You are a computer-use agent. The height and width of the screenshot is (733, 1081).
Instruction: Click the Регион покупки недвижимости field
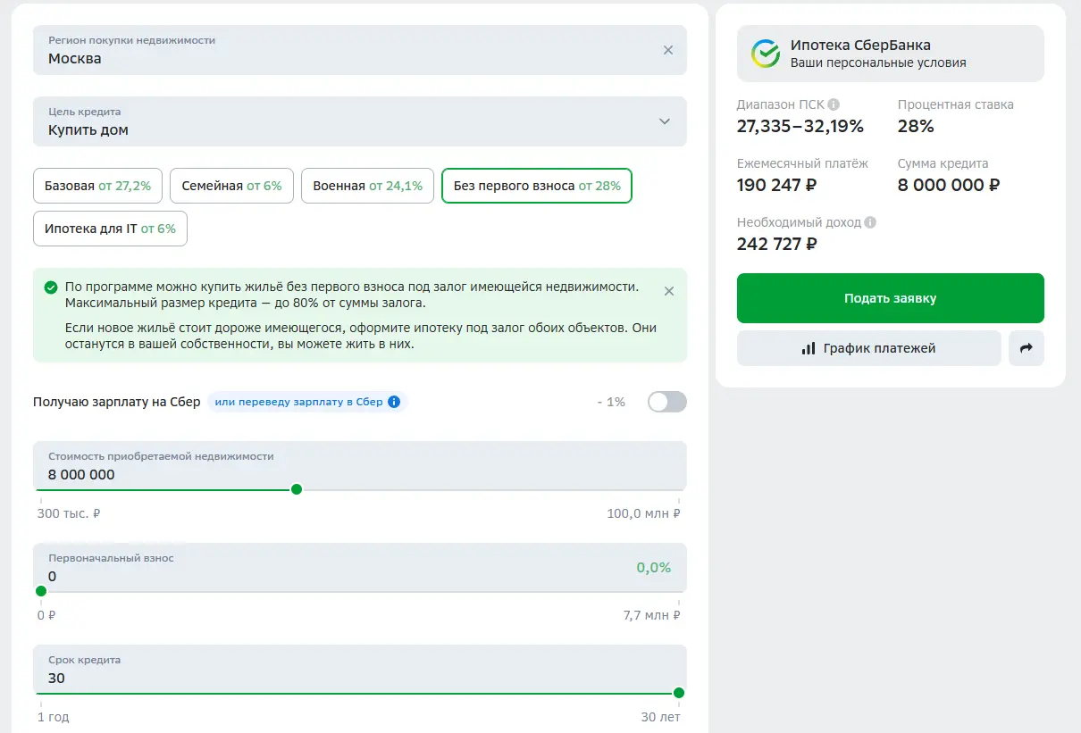point(360,50)
